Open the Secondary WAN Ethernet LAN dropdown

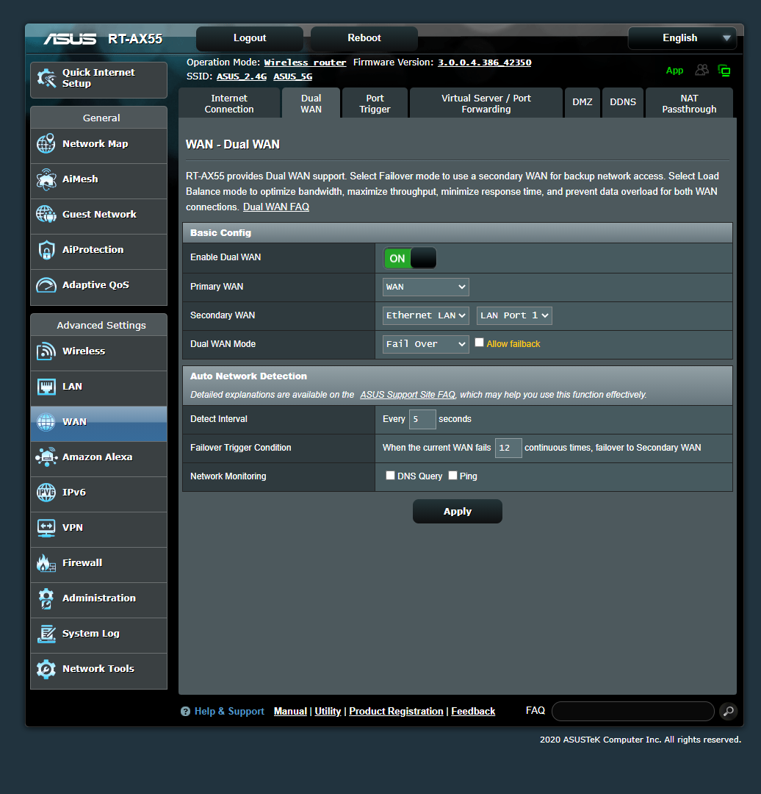(x=425, y=315)
